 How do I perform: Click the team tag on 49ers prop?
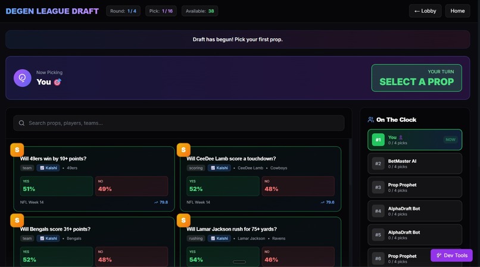(27, 168)
